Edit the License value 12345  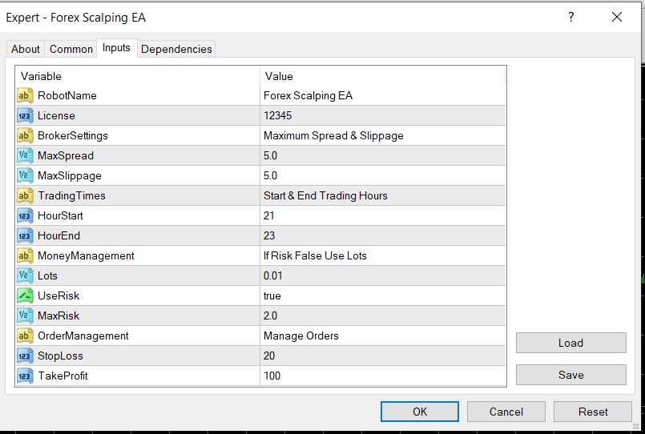(382, 116)
